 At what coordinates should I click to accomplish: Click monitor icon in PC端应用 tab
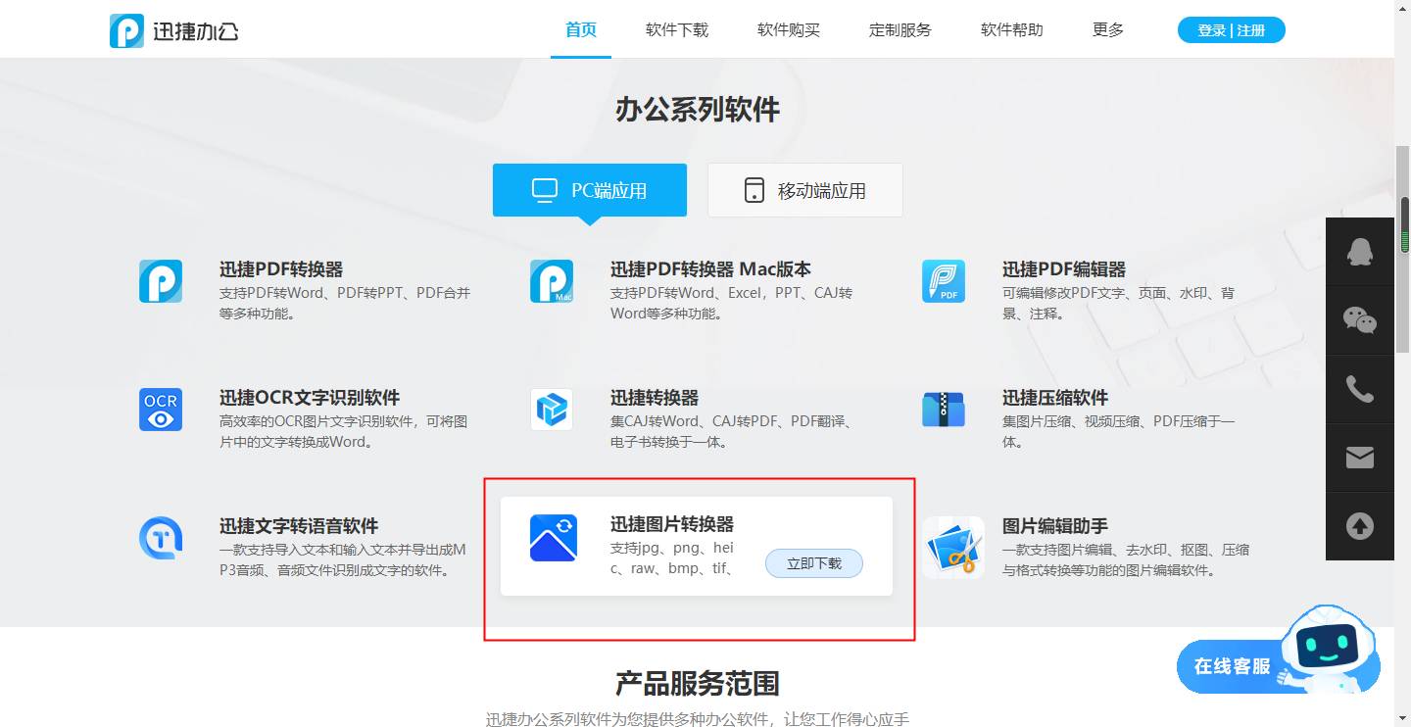[x=544, y=190]
